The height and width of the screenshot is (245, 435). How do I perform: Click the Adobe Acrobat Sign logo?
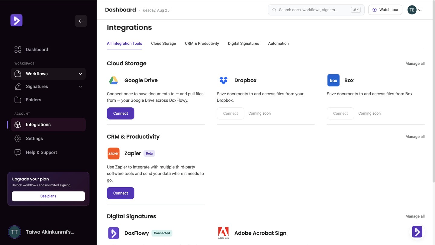[x=224, y=233]
